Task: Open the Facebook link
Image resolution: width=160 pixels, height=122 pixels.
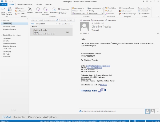Action: [103, 85]
